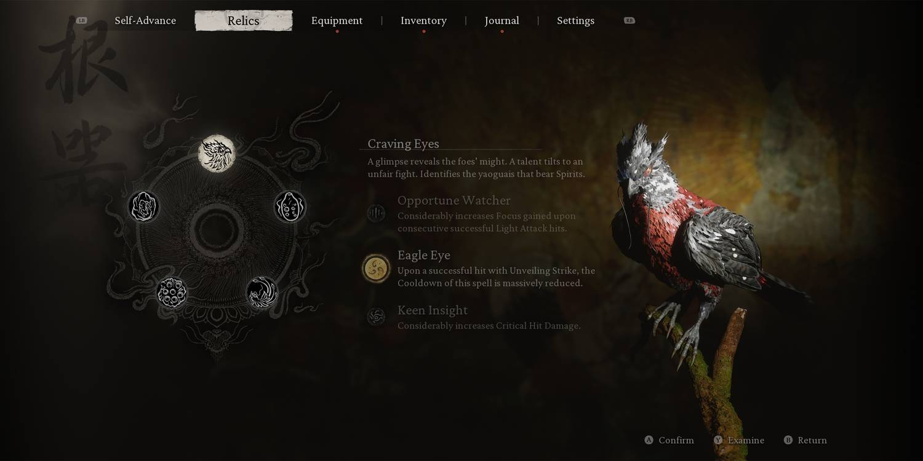The width and height of the screenshot is (923, 461).
Task: Click the center ring of the relic wheel
Action: pyautogui.click(x=217, y=229)
